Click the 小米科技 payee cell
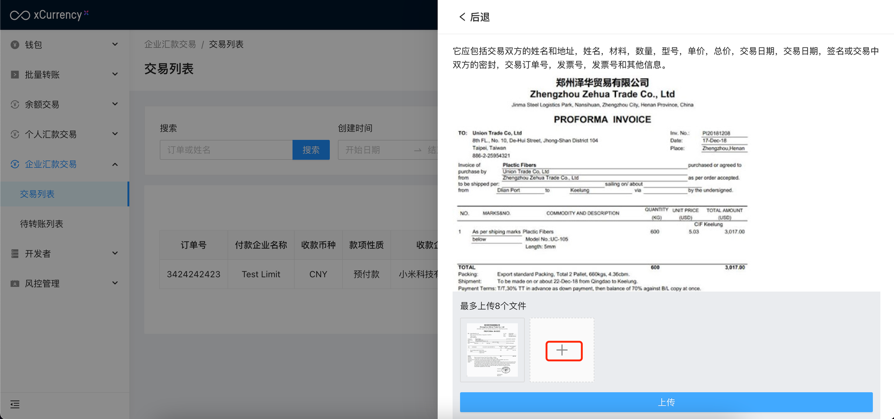 [x=415, y=274]
